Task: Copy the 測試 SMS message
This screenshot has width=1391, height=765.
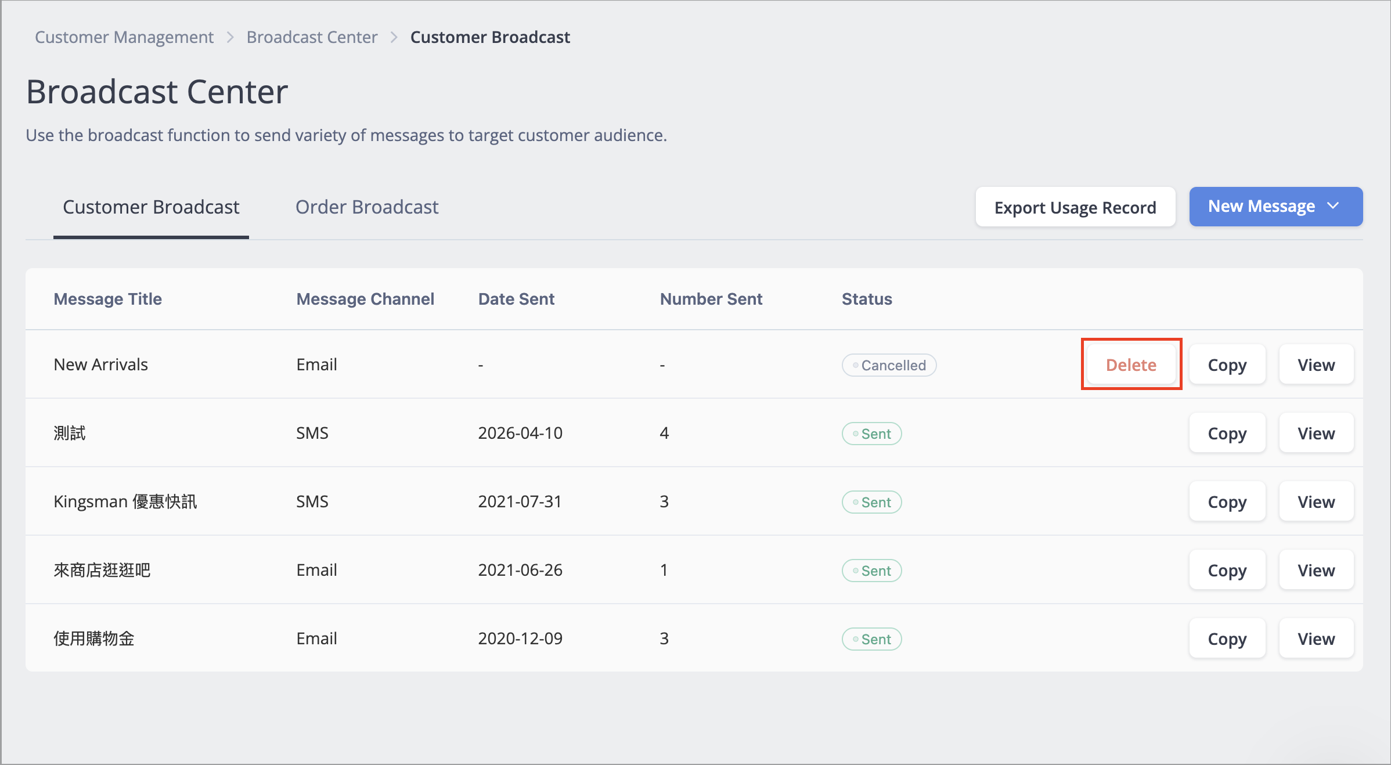Action: tap(1227, 433)
